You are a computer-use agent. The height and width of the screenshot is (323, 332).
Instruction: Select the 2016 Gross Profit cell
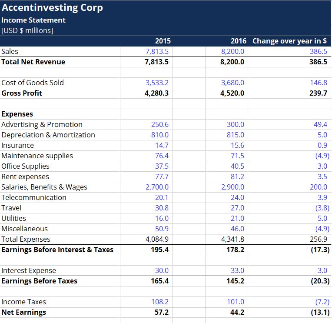226,93
